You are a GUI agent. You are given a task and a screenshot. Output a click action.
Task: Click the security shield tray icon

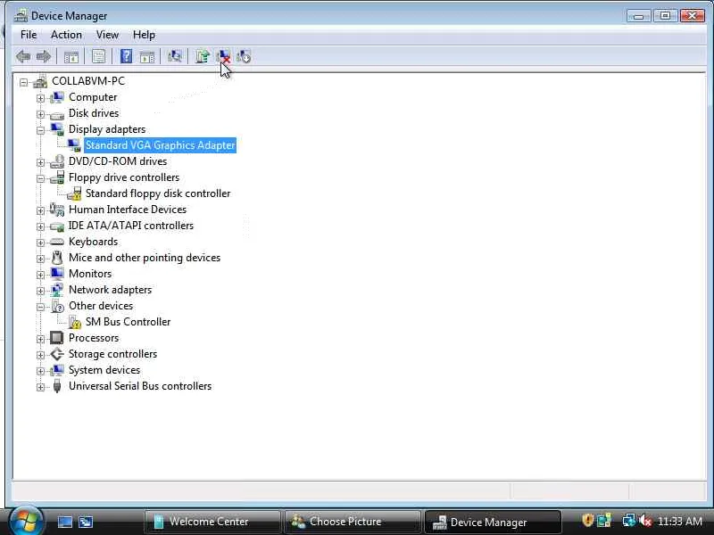click(588, 520)
